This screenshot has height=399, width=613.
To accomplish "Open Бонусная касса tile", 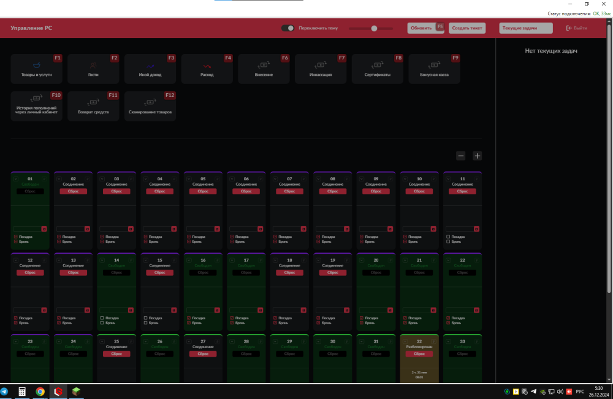I will [x=434, y=69].
